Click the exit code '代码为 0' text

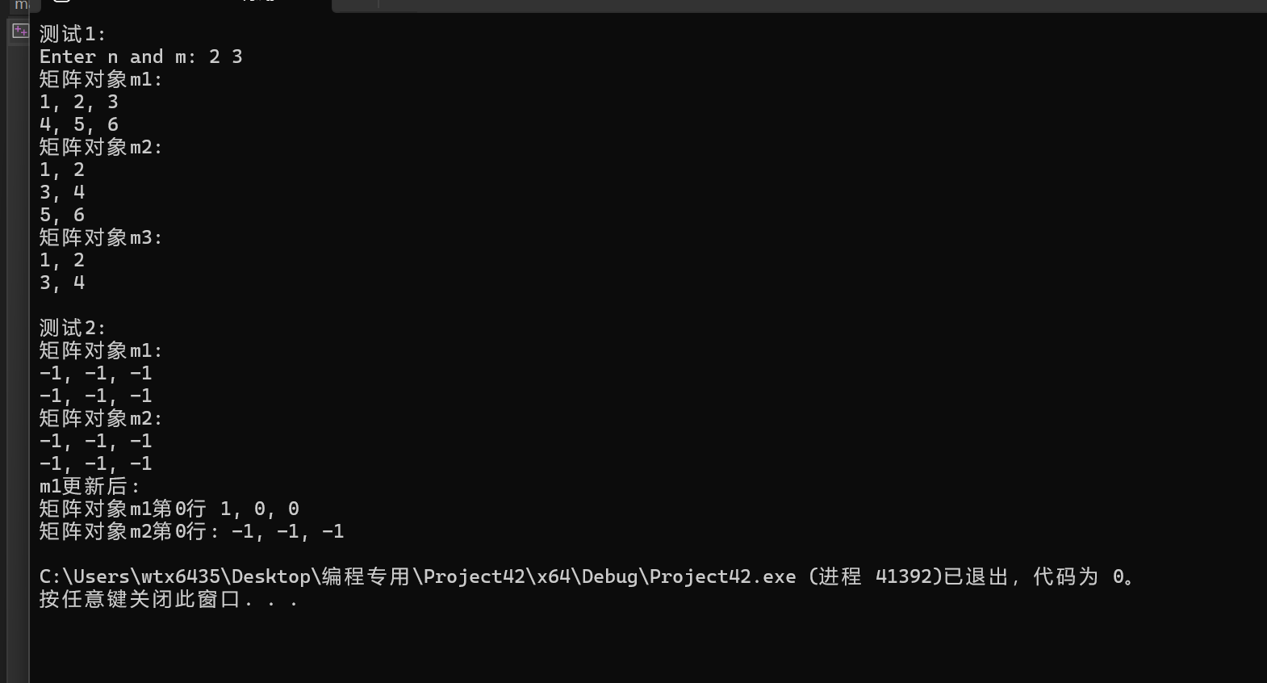pyautogui.click(x=1078, y=576)
